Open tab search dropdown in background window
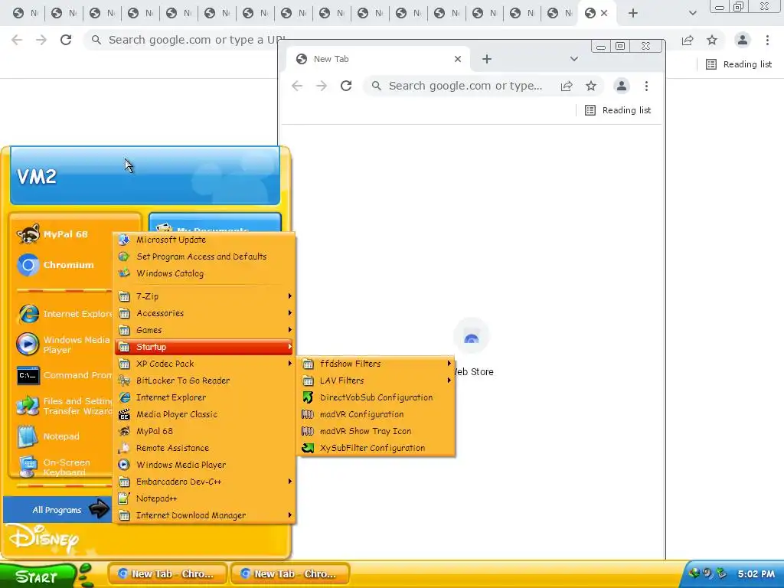784x588 pixels. (x=692, y=13)
